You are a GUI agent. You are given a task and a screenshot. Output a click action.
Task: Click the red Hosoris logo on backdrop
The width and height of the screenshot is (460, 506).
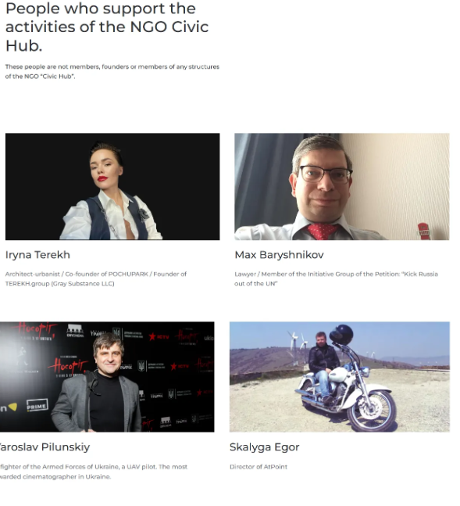click(68, 366)
